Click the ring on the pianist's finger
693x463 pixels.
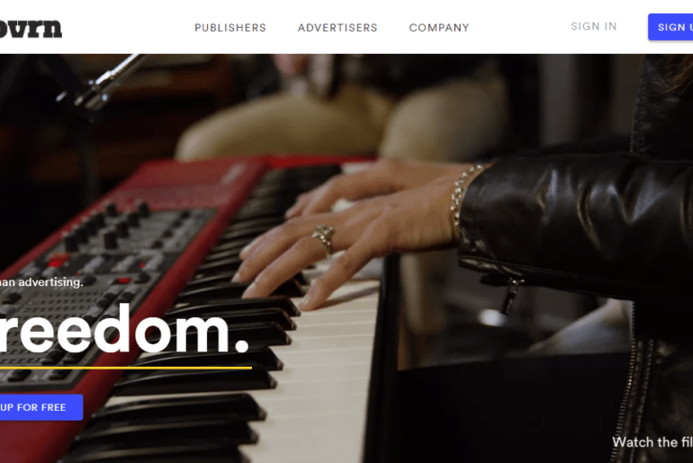(x=323, y=239)
